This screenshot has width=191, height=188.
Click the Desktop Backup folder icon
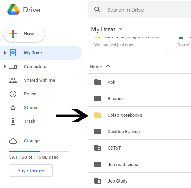[98, 131]
